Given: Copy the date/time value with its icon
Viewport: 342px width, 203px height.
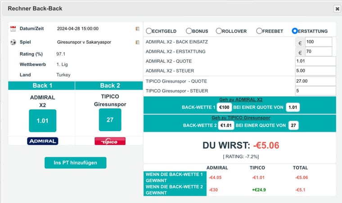Looking at the screenshot, I should [x=137, y=29].
